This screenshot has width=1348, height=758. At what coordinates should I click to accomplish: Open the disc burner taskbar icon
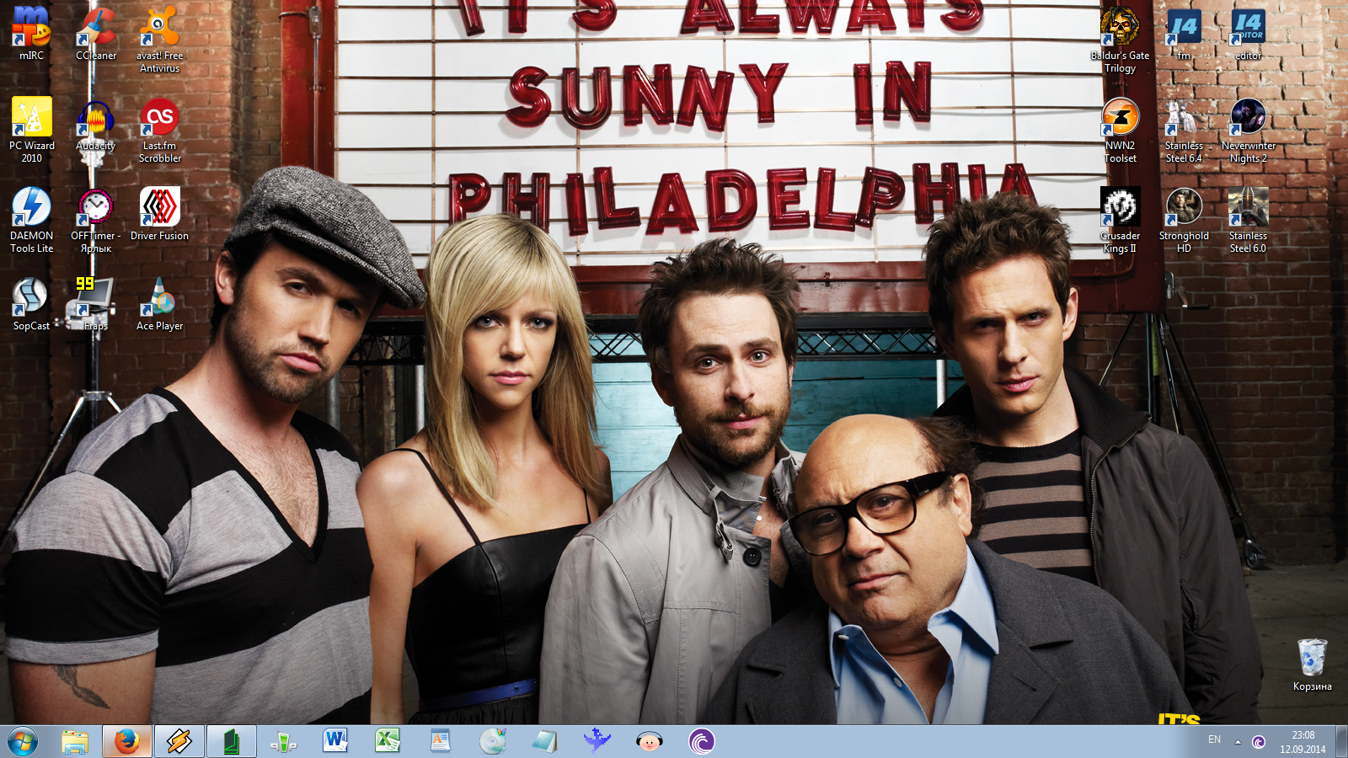(492, 741)
